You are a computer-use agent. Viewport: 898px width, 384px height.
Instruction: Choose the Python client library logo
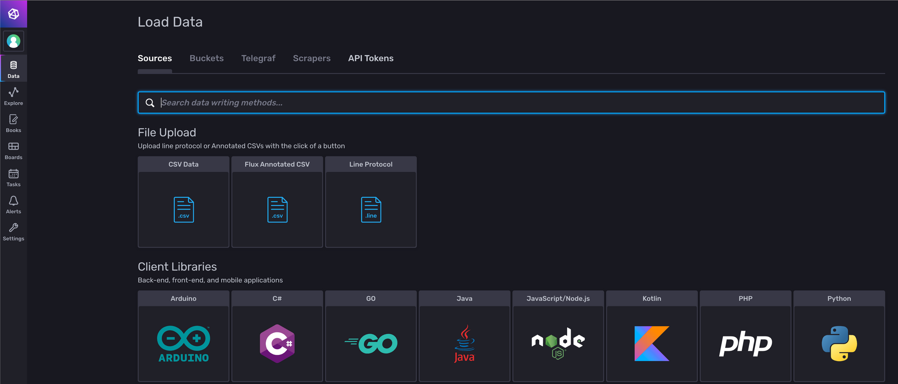pyautogui.click(x=839, y=344)
